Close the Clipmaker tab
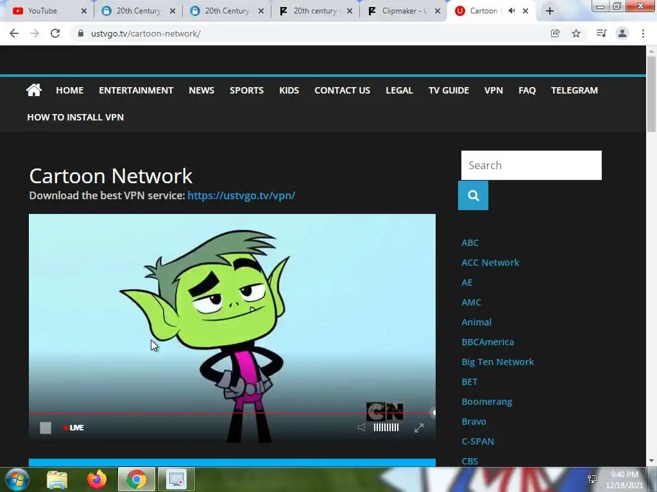This screenshot has width=657, height=492. point(438,11)
